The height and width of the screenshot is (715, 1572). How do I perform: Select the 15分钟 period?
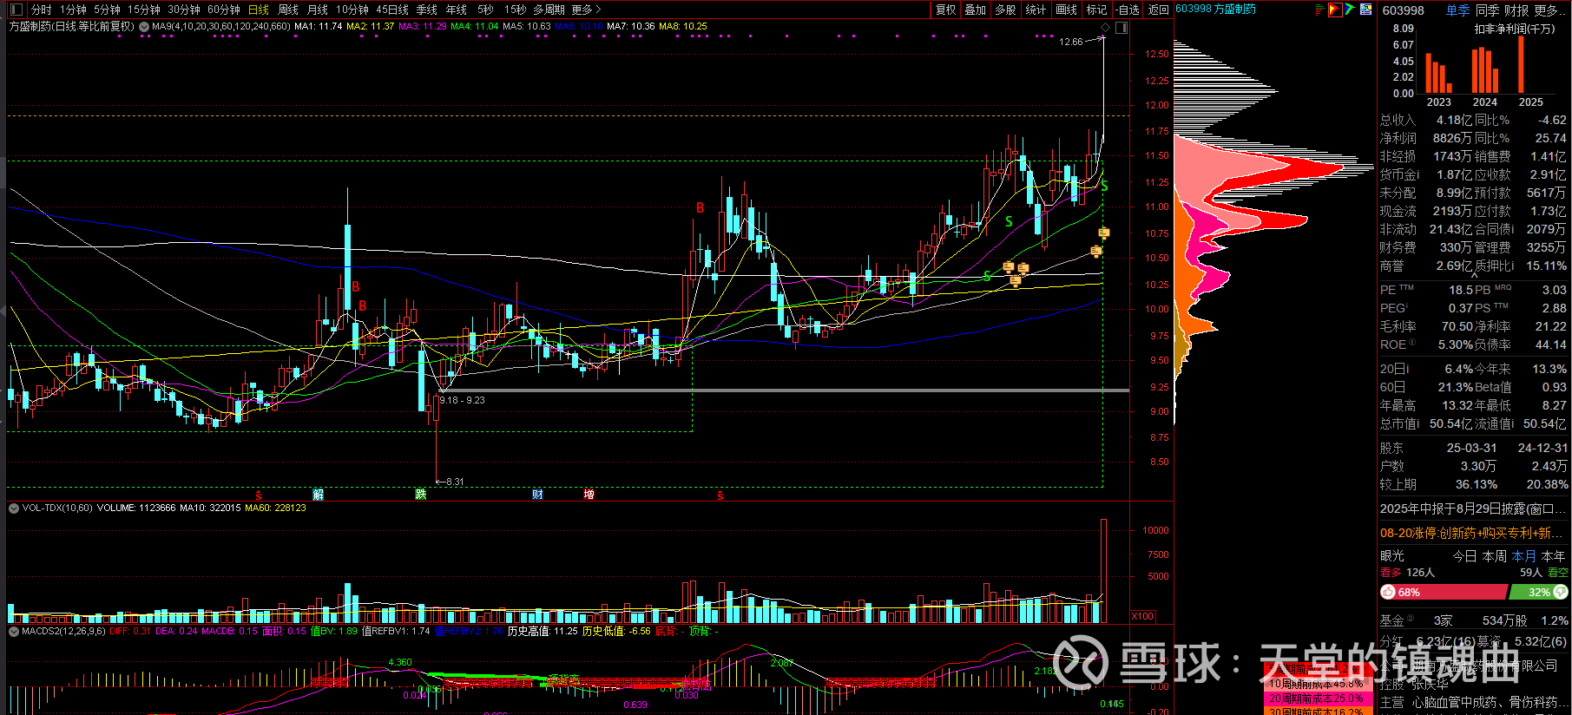tap(143, 10)
